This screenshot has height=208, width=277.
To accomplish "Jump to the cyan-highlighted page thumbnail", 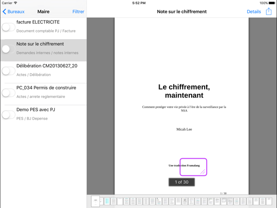I will [x=107, y=201].
